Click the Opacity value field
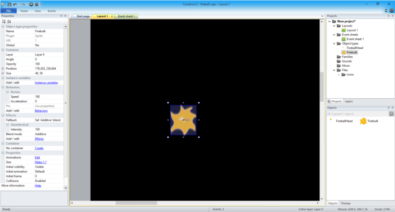This screenshot has height=212, width=395. coord(49,64)
